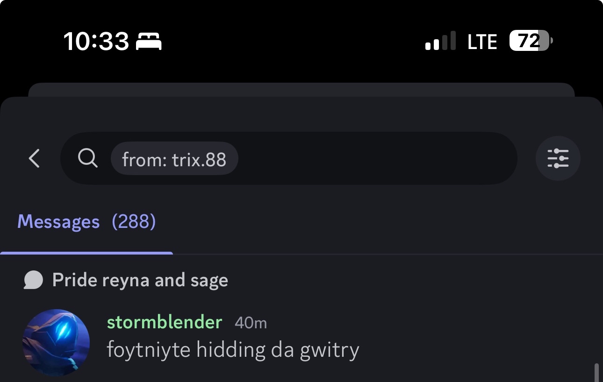Click the empty search input area

point(374,158)
